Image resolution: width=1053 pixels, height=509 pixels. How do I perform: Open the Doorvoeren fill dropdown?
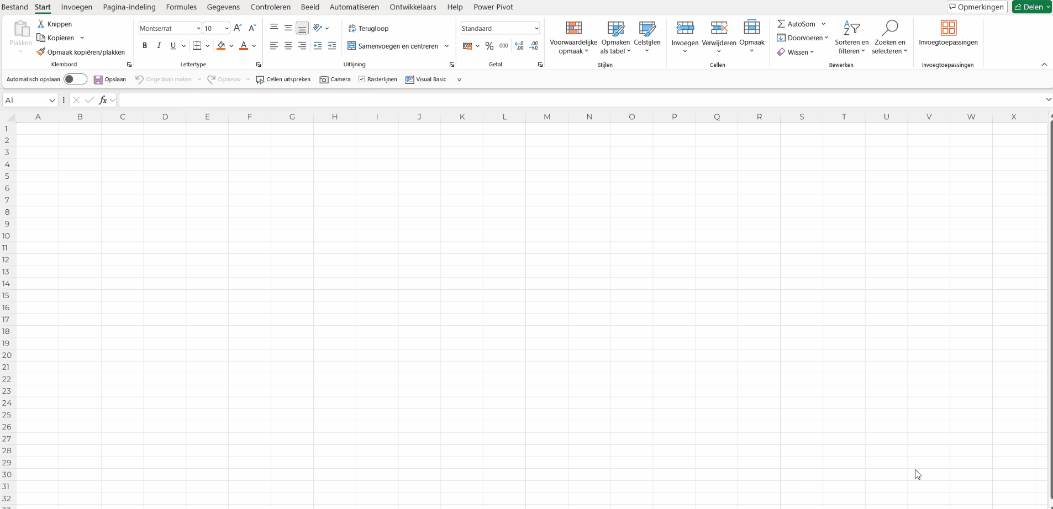click(x=803, y=38)
